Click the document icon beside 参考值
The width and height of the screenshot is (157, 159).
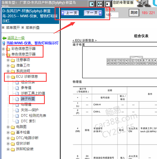point(17,88)
